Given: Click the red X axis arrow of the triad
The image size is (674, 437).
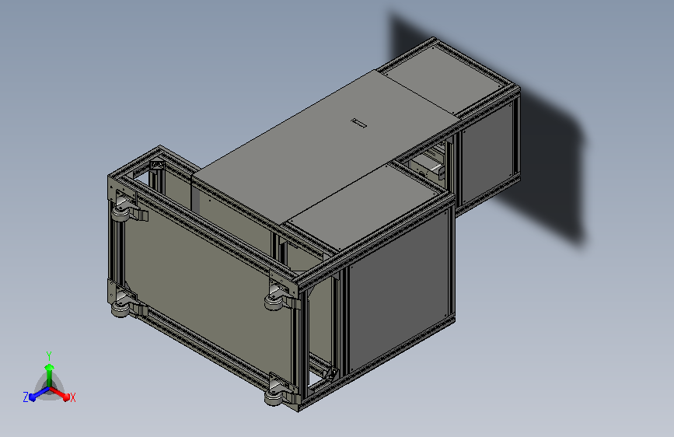Looking at the screenshot, I should pos(60,393).
